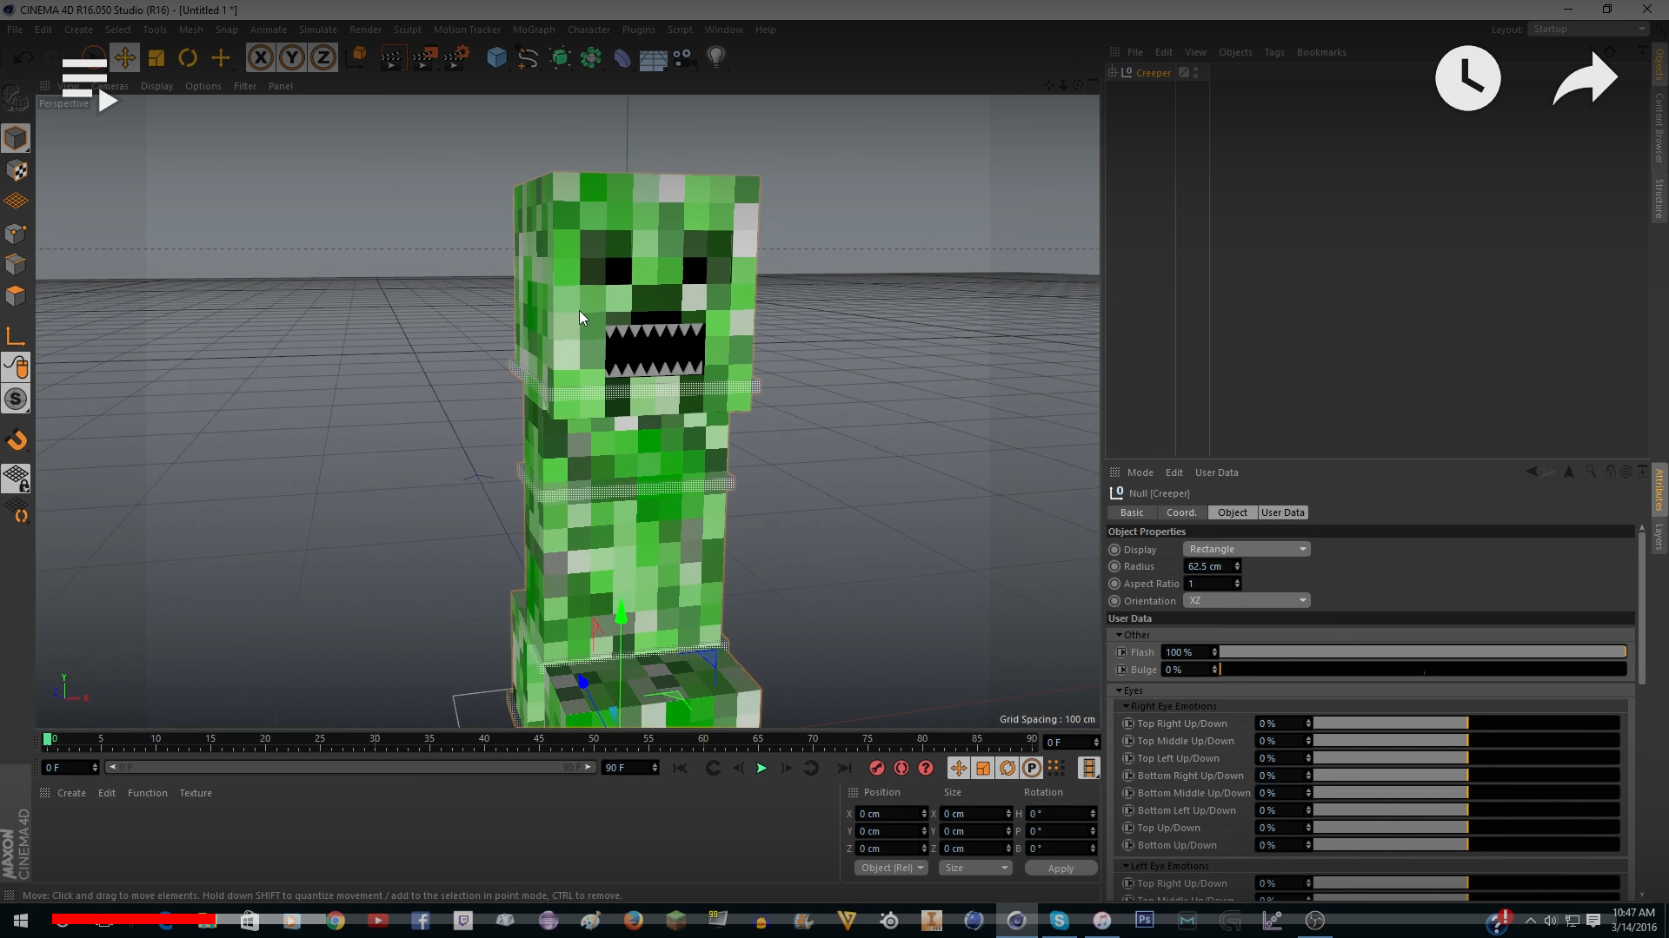1669x938 pixels.
Task: Enable Points mode in left toolbar
Action: pos(16,233)
